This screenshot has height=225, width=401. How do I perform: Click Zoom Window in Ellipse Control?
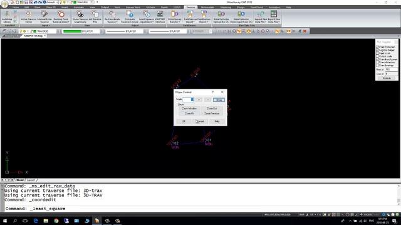pyautogui.click(x=189, y=108)
